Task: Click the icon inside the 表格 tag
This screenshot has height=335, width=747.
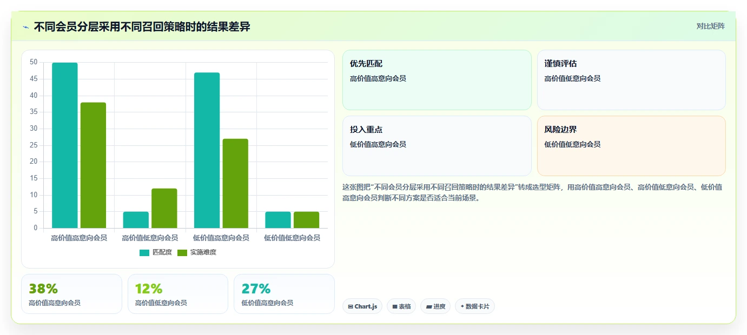Action: [395, 306]
